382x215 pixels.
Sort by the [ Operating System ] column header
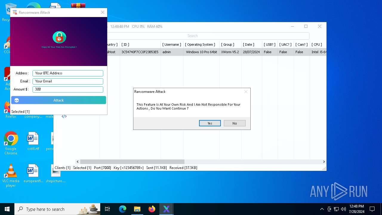pyautogui.click(x=200, y=44)
